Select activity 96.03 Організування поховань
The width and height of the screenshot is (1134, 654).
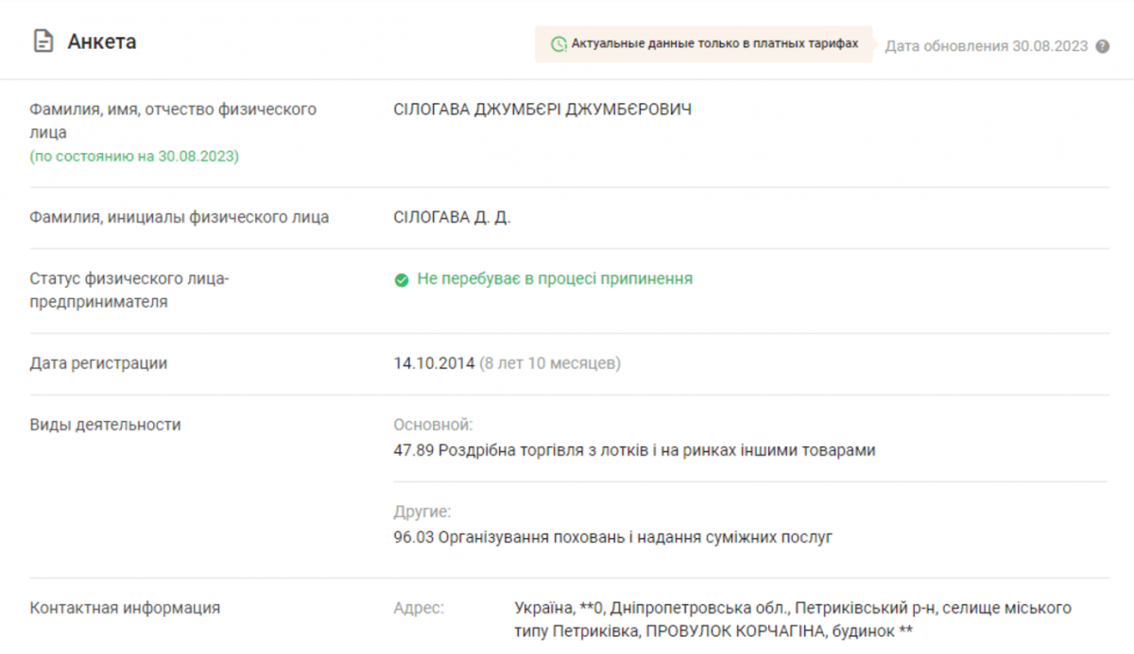pyautogui.click(x=612, y=538)
